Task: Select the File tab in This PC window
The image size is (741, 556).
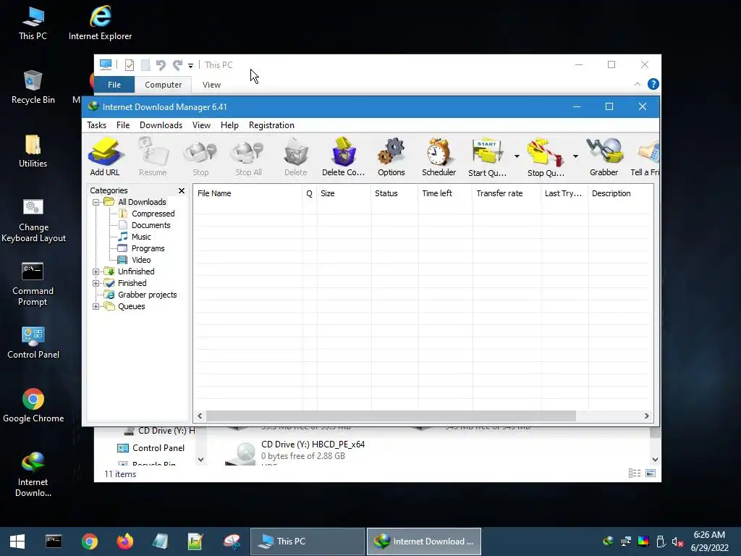Action: tap(114, 85)
